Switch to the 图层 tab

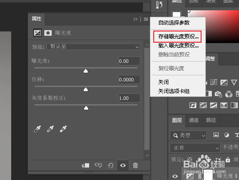177,121
